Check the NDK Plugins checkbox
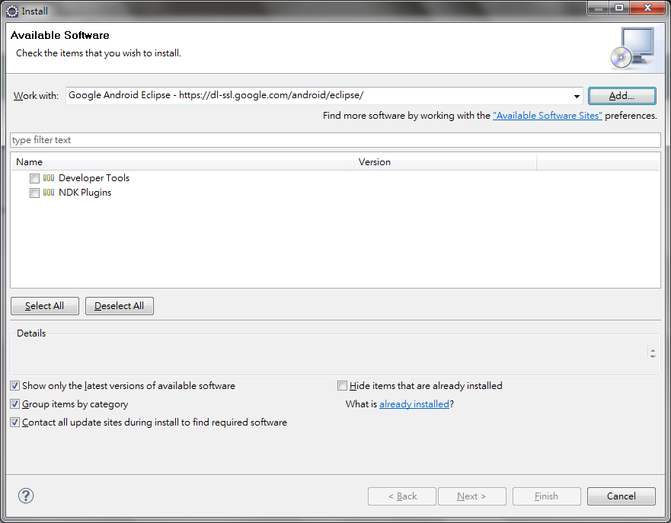Screen dimensions: 671x523 click(x=35, y=193)
